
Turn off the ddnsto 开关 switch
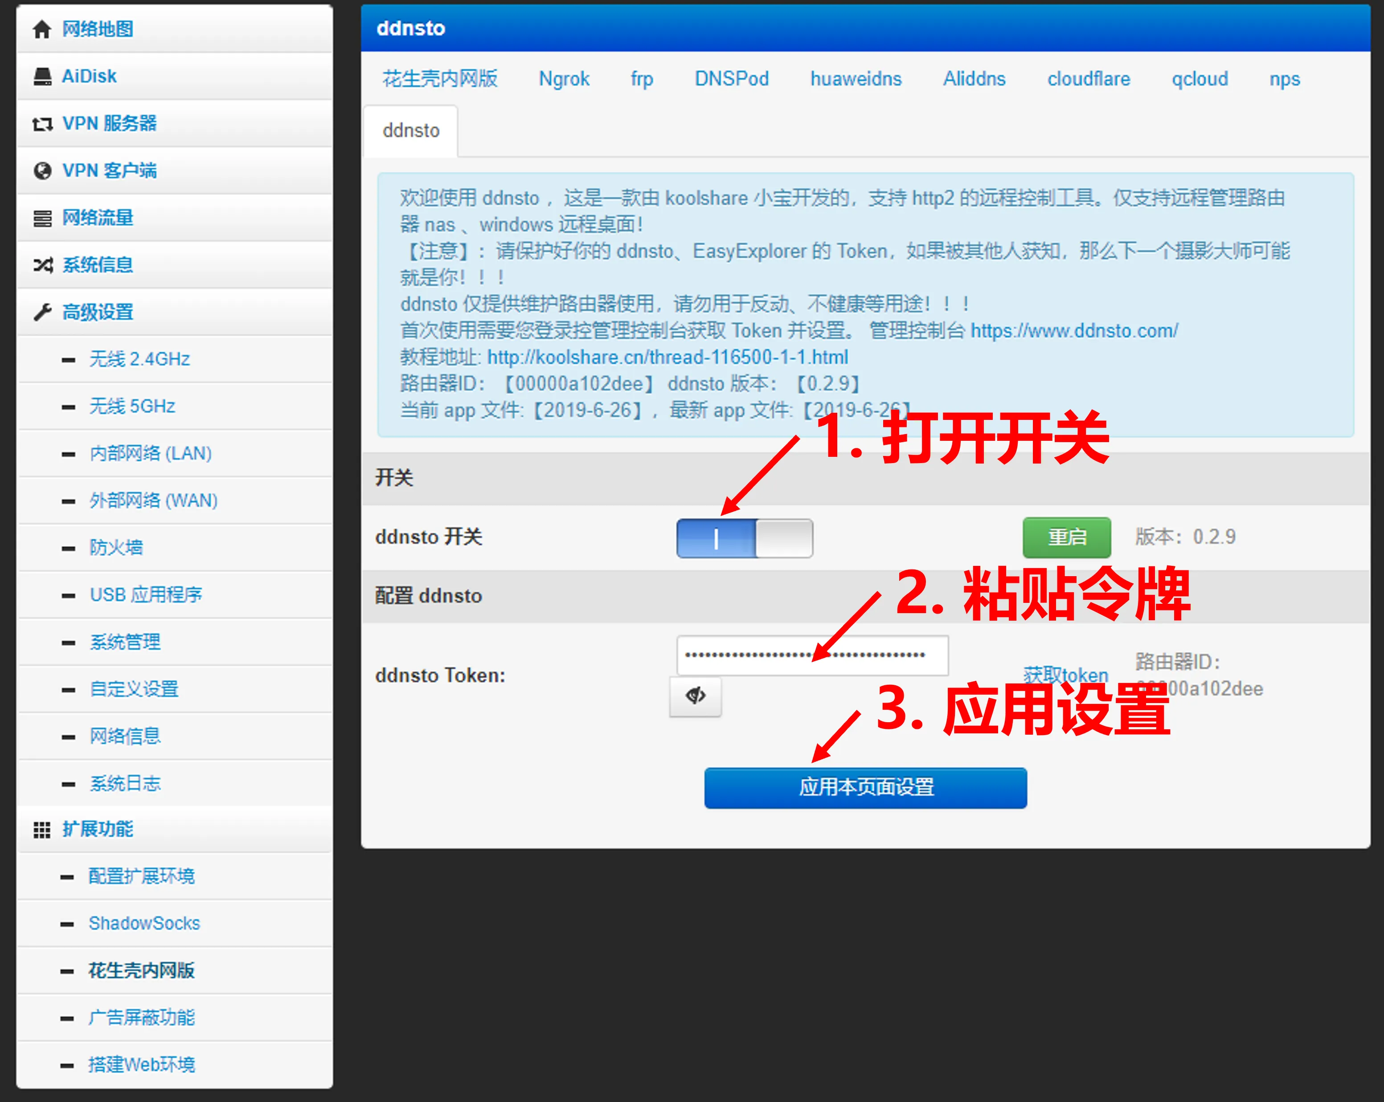(x=745, y=538)
